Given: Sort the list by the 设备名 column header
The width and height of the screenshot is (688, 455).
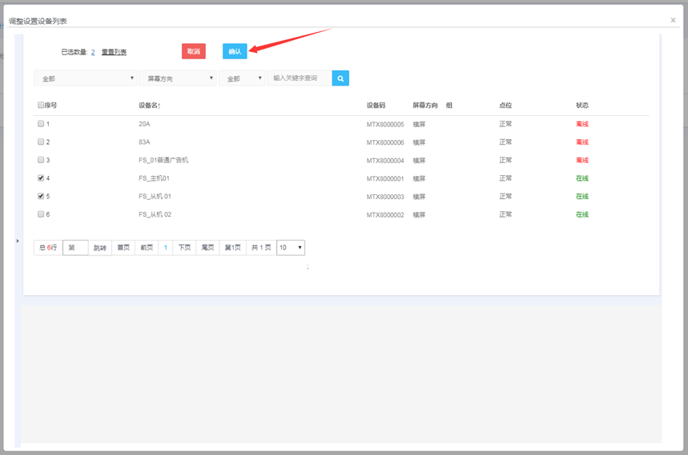Looking at the screenshot, I should pyautogui.click(x=150, y=106).
